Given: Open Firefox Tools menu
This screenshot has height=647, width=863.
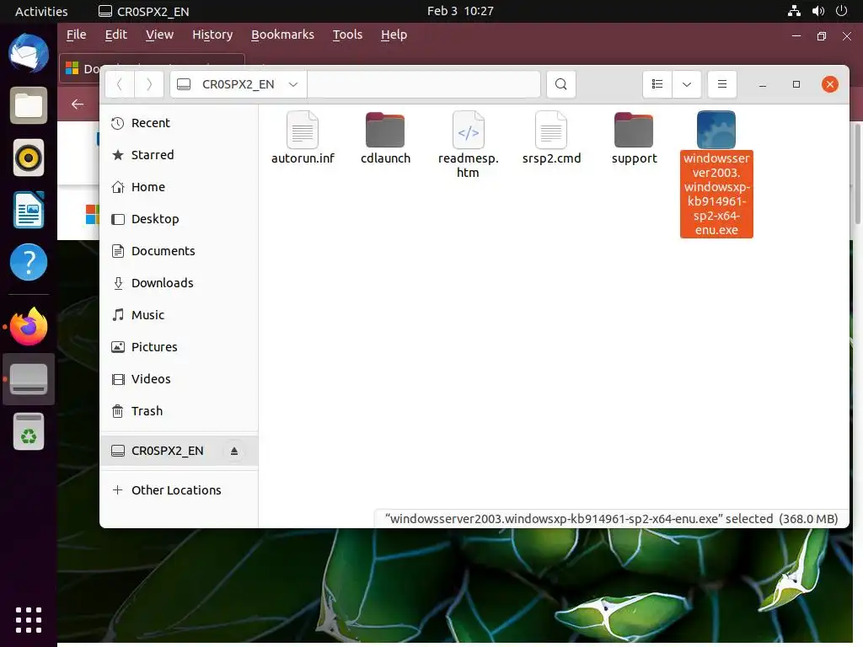Looking at the screenshot, I should pyautogui.click(x=347, y=35).
